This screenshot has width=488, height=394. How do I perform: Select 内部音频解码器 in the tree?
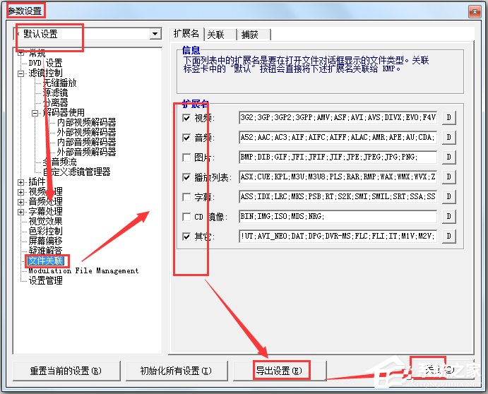pos(87,142)
